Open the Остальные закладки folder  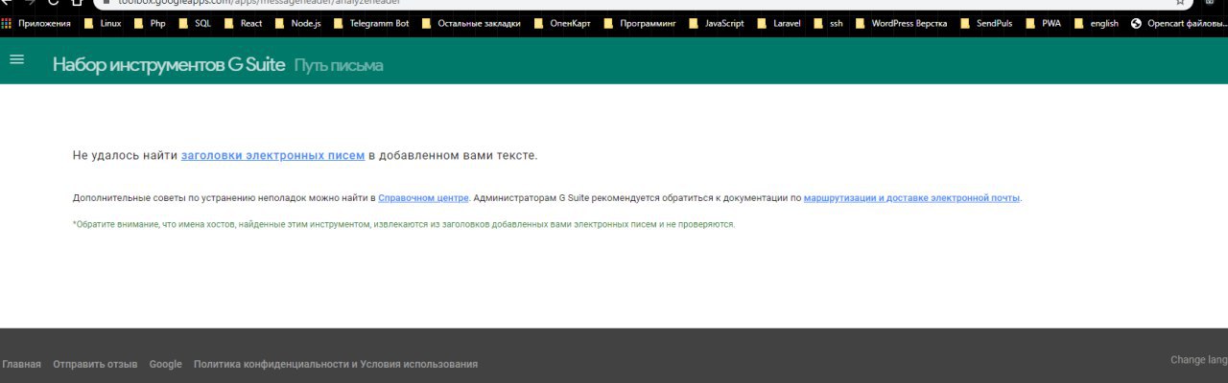471,23
